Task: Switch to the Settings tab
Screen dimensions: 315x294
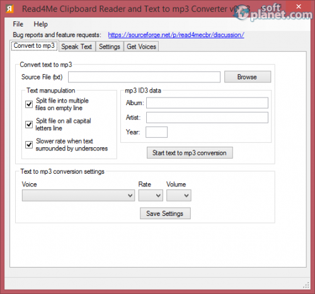Action: coord(110,47)
